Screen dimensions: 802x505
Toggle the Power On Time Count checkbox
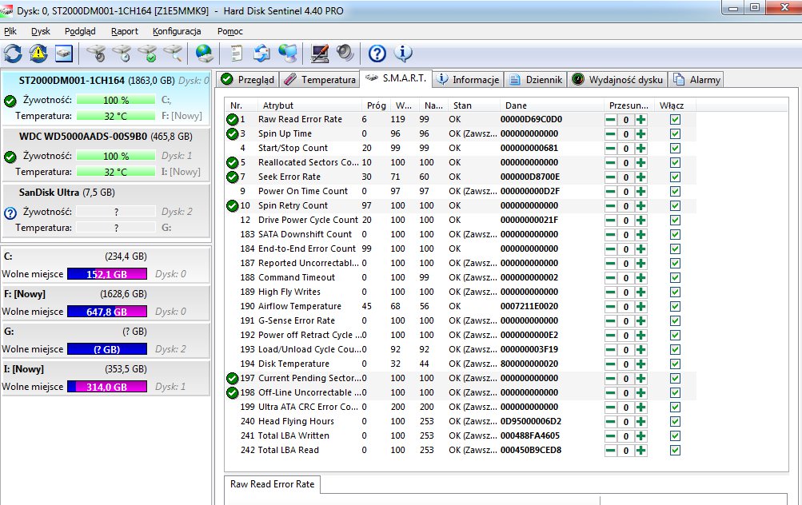coord(675,191)
